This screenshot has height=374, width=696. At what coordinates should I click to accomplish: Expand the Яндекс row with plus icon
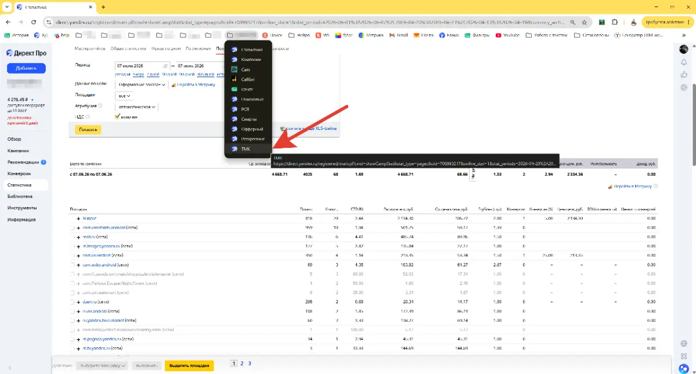coord(78,219)
